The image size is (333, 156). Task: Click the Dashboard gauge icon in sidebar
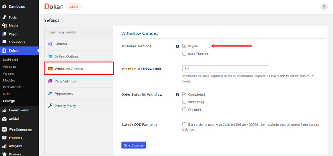[x=4, y=6]
